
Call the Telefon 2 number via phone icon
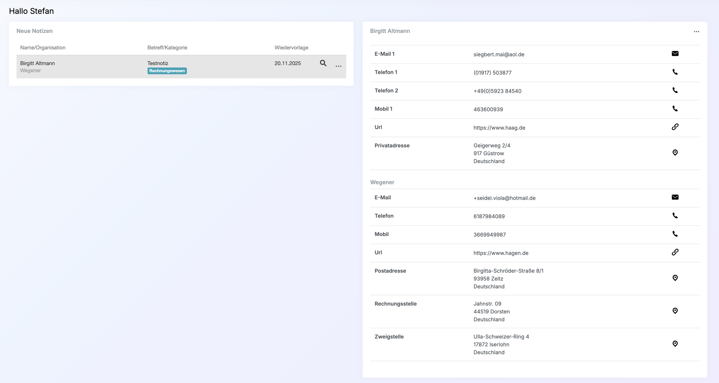pos(675,90)
